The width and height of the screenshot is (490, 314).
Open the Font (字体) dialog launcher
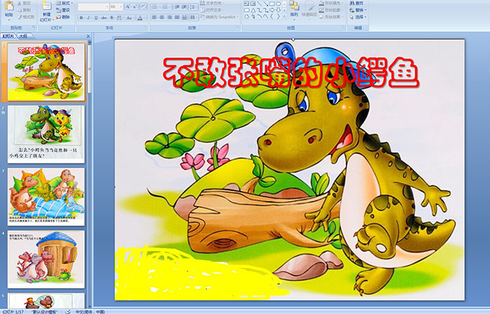pyautogui.click(x=146, y=27)
